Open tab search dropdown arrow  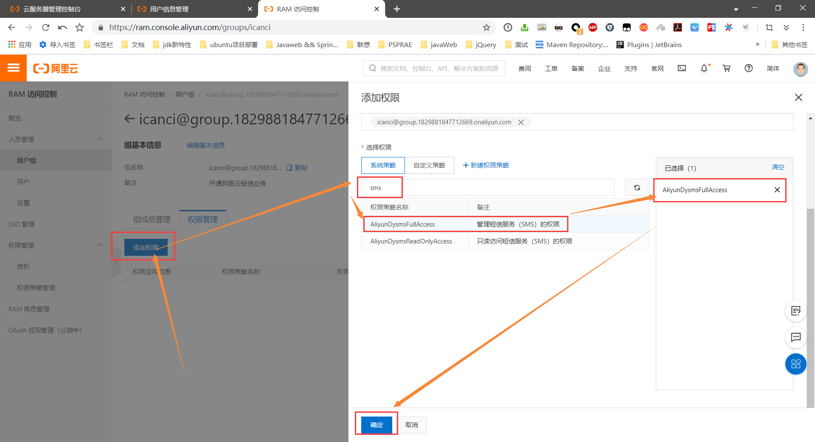click(x=736, y=9)
